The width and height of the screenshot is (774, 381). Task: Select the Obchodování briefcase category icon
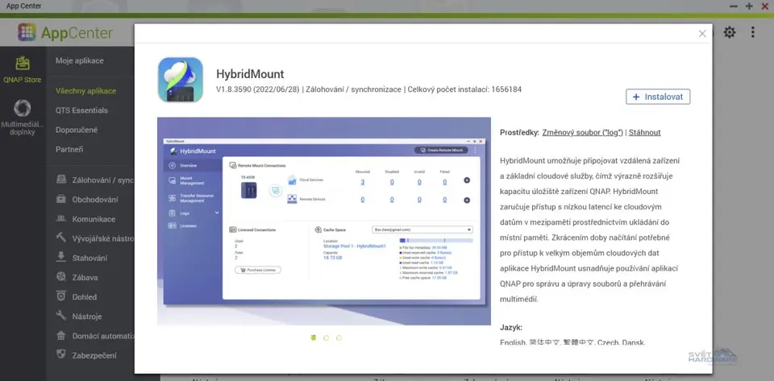pos(61,200)
